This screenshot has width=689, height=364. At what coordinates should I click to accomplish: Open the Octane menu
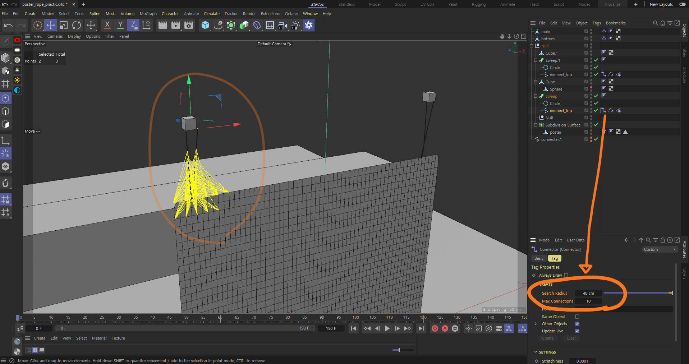pos(291,14)
